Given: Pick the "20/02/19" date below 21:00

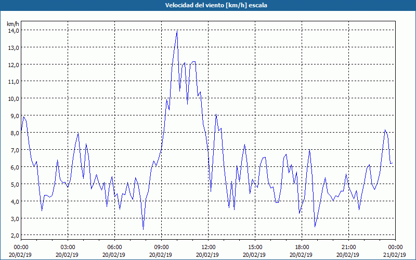Looking at the screenshot, I should click(348, 255).
